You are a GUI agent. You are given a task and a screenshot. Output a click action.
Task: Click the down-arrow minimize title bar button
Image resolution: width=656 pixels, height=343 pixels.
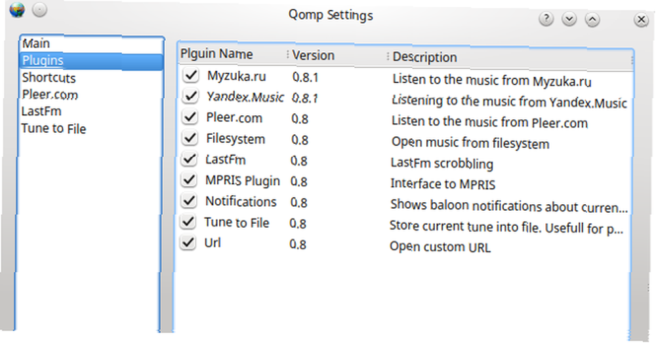coord(569,19)
